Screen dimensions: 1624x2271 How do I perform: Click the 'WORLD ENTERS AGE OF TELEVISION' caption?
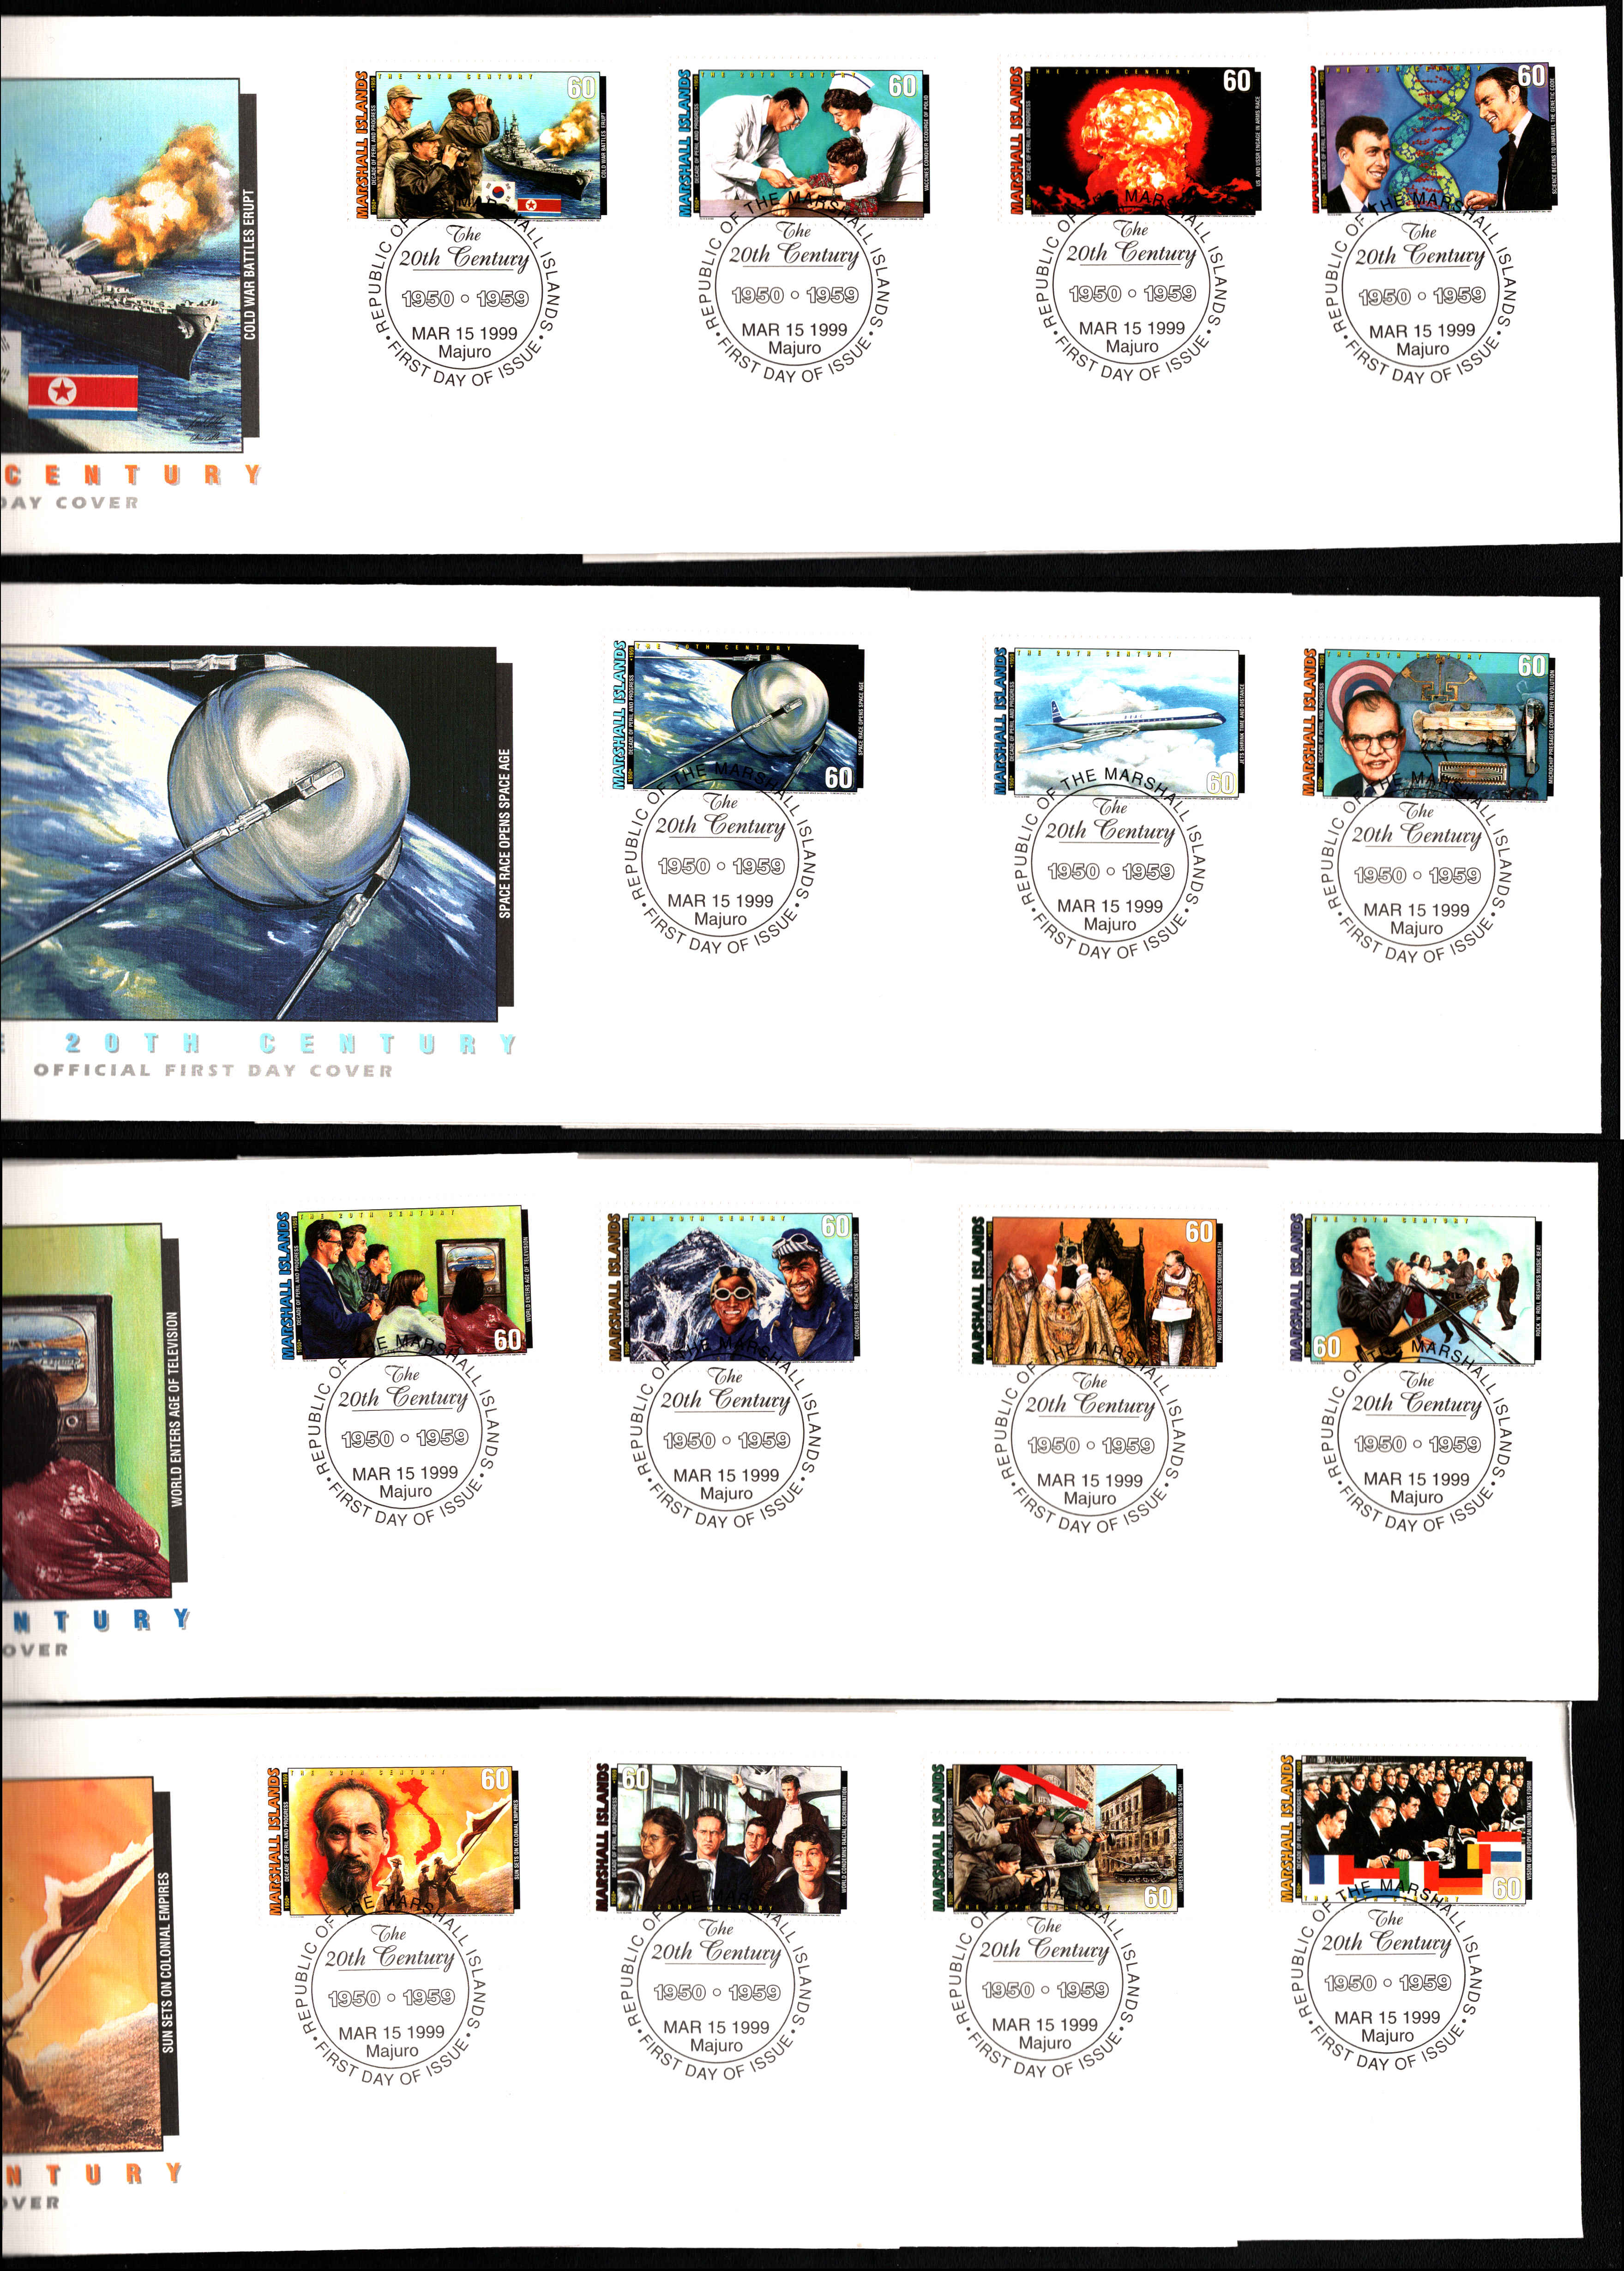[x=176, y=1410]
